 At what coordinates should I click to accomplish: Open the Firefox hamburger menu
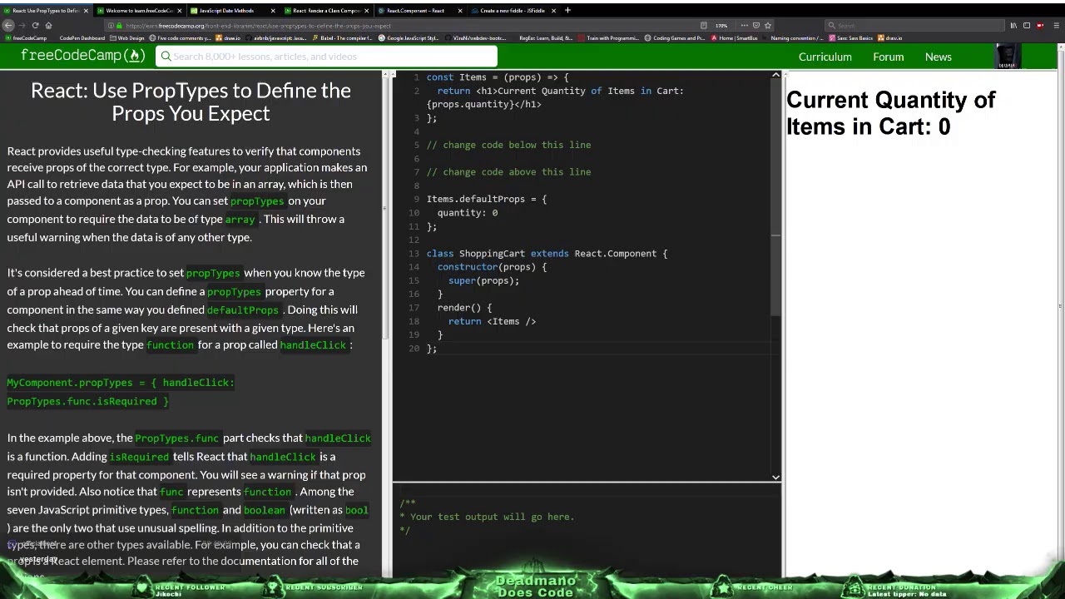coord(1056,26)
